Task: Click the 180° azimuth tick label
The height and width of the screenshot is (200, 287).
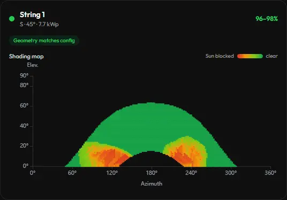Action: tap(152, 173)
